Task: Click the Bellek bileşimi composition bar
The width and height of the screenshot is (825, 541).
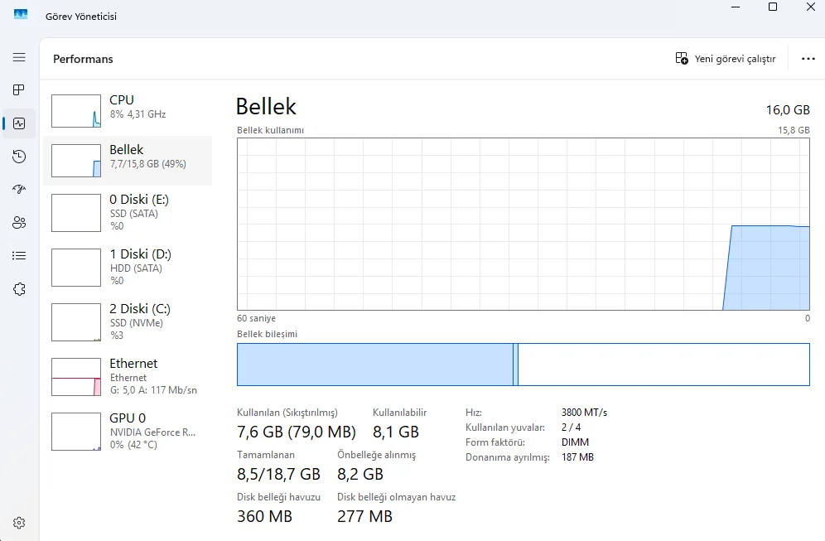Action: (523, 365)
